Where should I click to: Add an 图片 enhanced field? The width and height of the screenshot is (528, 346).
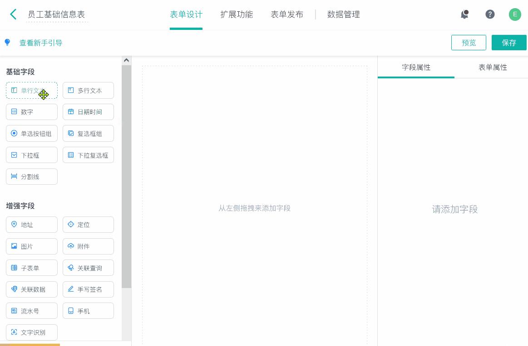[31, 246]
